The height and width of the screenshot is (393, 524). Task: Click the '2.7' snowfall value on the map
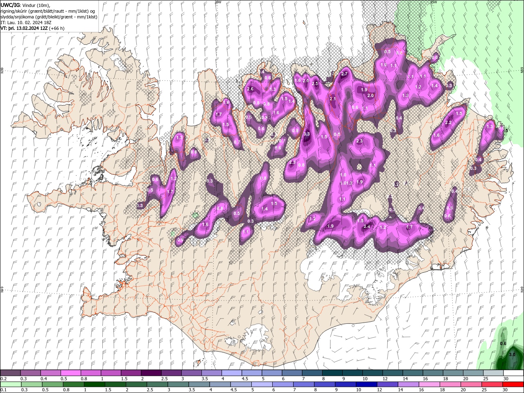click(344, 74)
